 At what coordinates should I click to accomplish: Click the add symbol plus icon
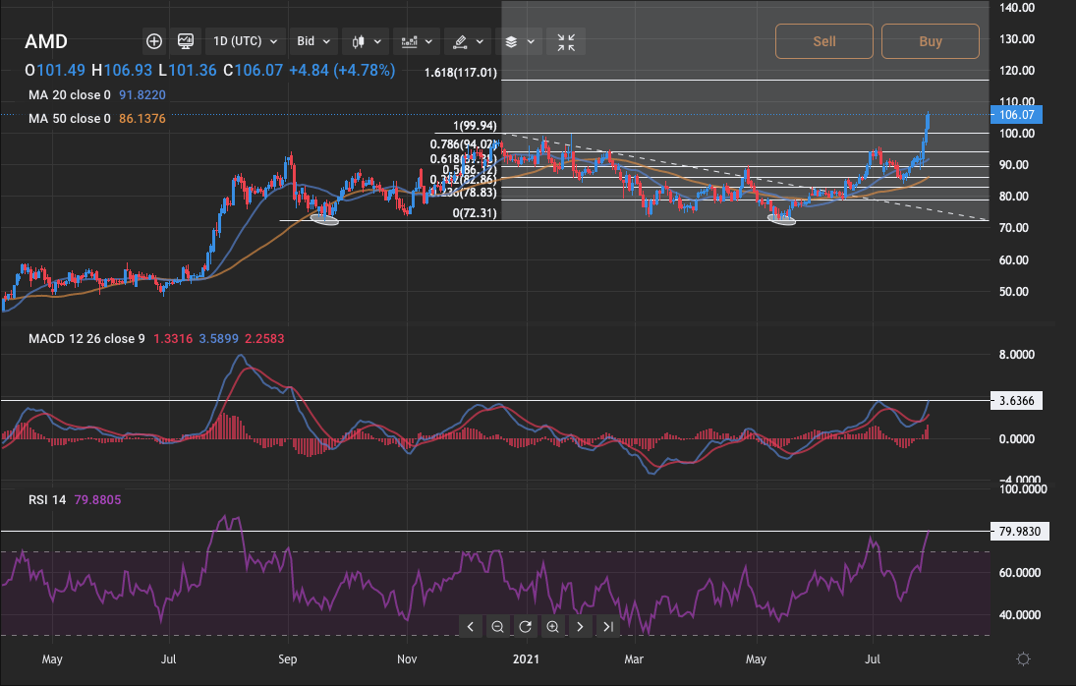[154, 41]
